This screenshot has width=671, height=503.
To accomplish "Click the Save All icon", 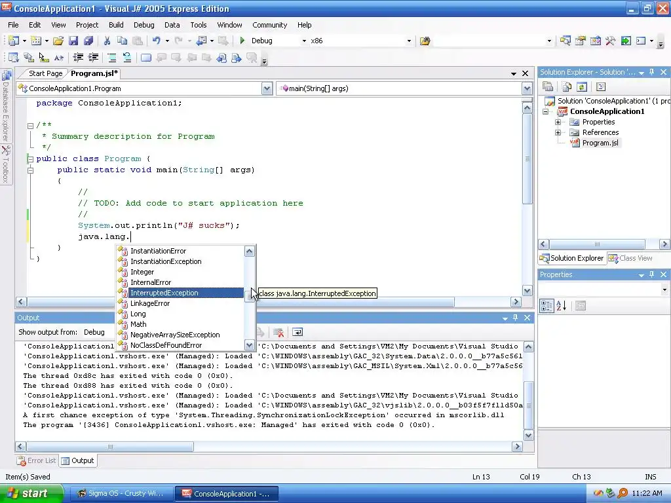I will pos(88,41).
